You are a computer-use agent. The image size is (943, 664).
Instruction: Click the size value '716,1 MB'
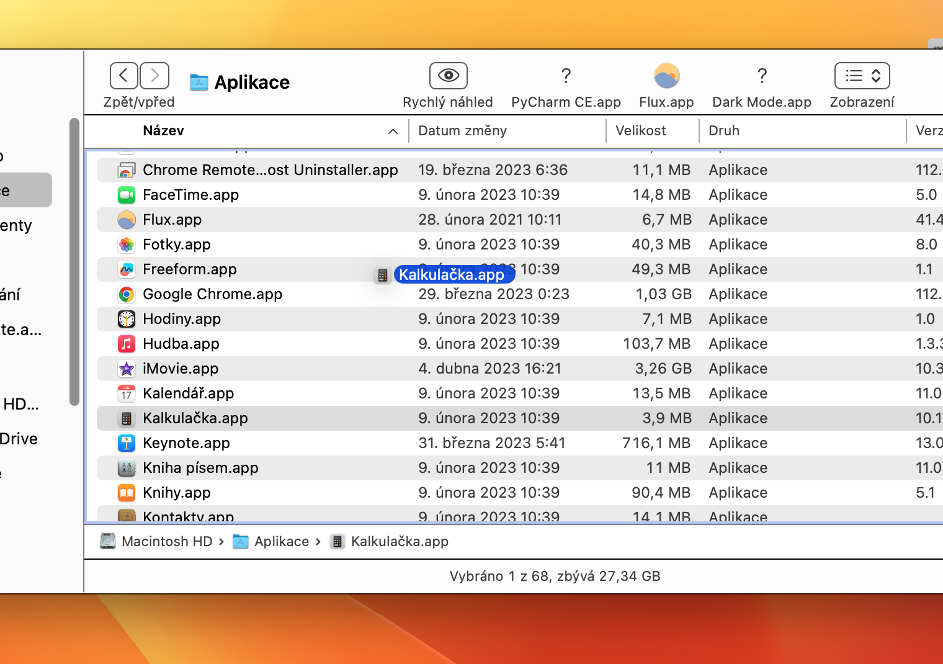click(656, 443)
